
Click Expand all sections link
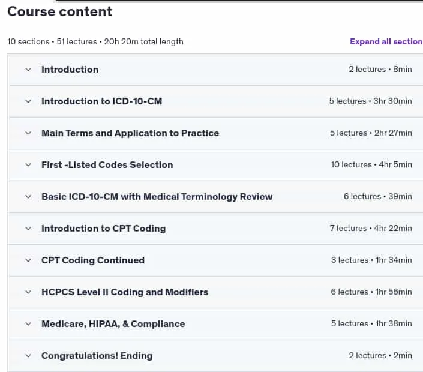pos(386,41)
